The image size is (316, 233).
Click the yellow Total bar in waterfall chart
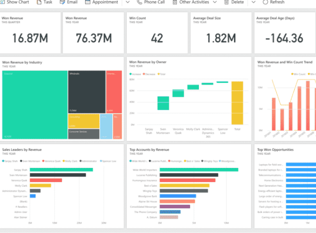[237, 103]
